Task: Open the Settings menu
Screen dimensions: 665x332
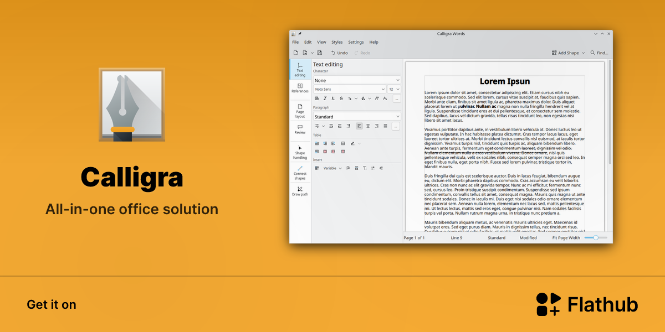Action: click(x=356, y=42)
